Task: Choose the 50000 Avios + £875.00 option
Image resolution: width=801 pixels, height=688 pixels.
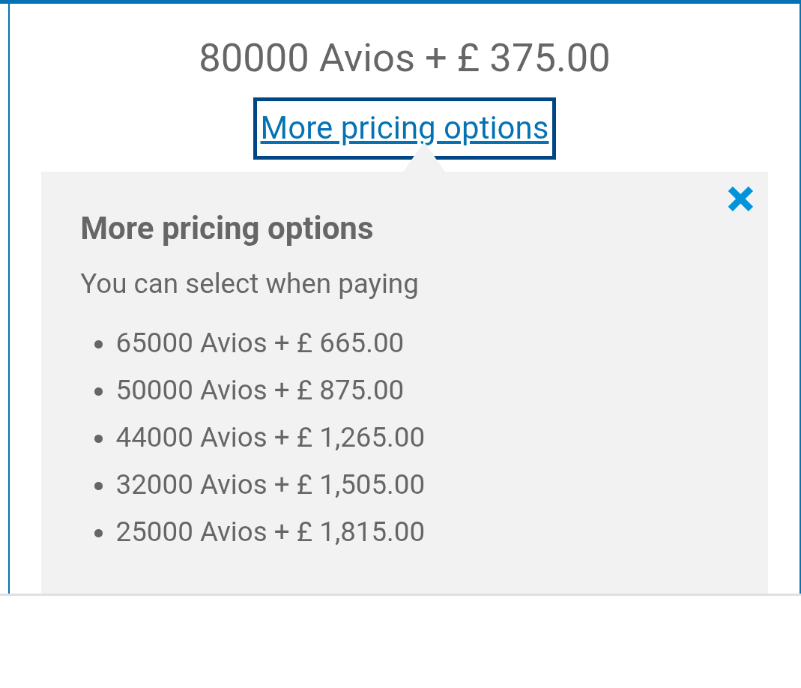Action: tap(259, 390)
